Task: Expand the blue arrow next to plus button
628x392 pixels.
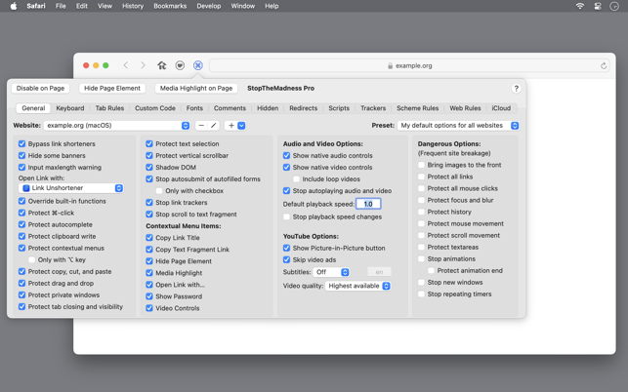Action: [x=241, y=126]
